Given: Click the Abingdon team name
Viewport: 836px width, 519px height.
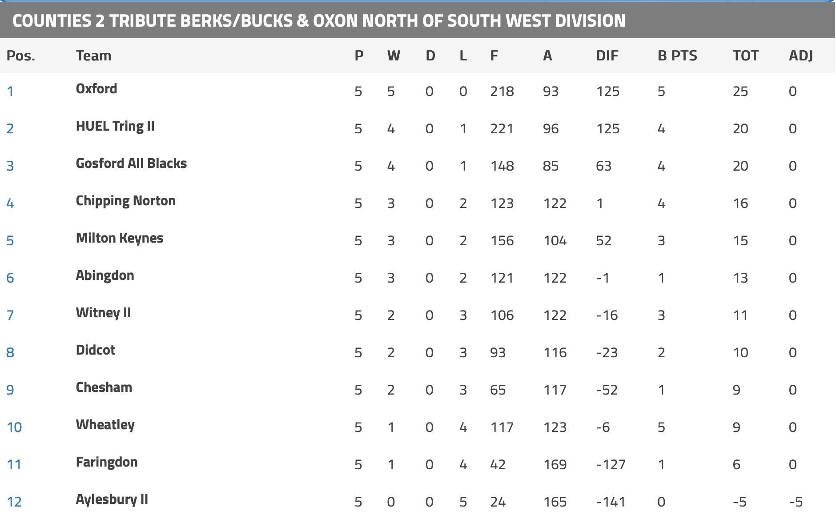Looking at the screenshot, I should coord(105,275).
